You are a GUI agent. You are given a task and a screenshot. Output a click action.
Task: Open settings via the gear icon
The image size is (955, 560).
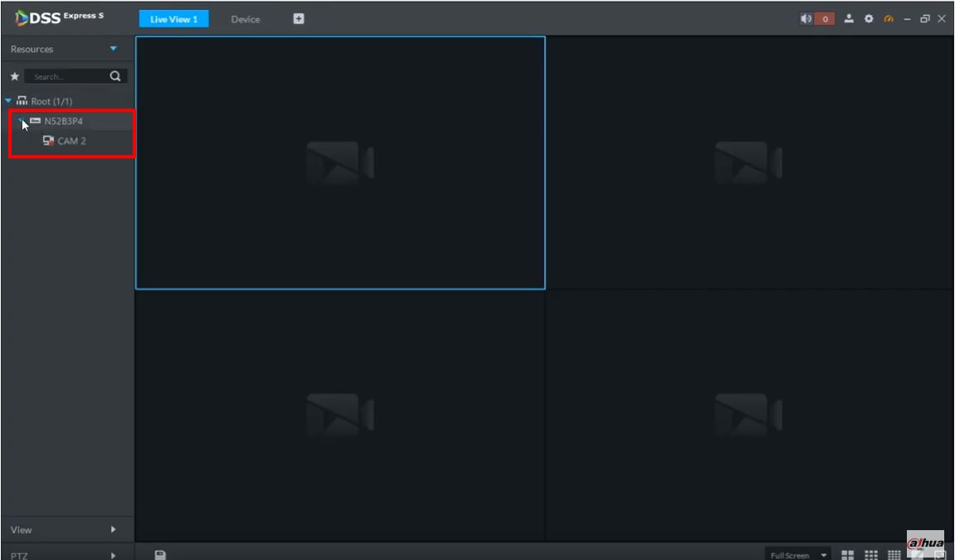coord(869,19)
